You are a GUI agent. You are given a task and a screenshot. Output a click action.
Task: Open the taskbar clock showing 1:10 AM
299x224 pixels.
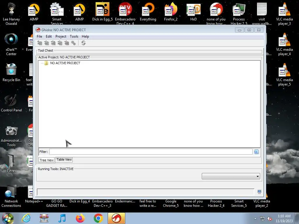[x=284, y=218]
